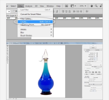The image size is (109, 100).
Task: Open the 25% zoom level dropdown
Action: coord(85,6)
